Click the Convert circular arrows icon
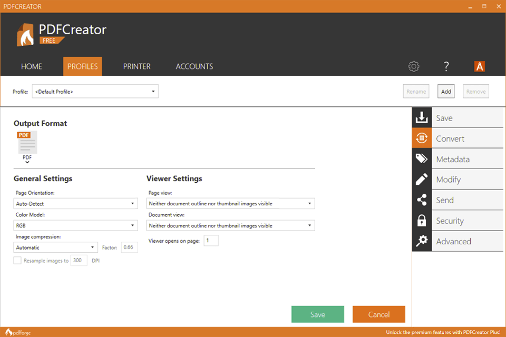 (422, 138)
